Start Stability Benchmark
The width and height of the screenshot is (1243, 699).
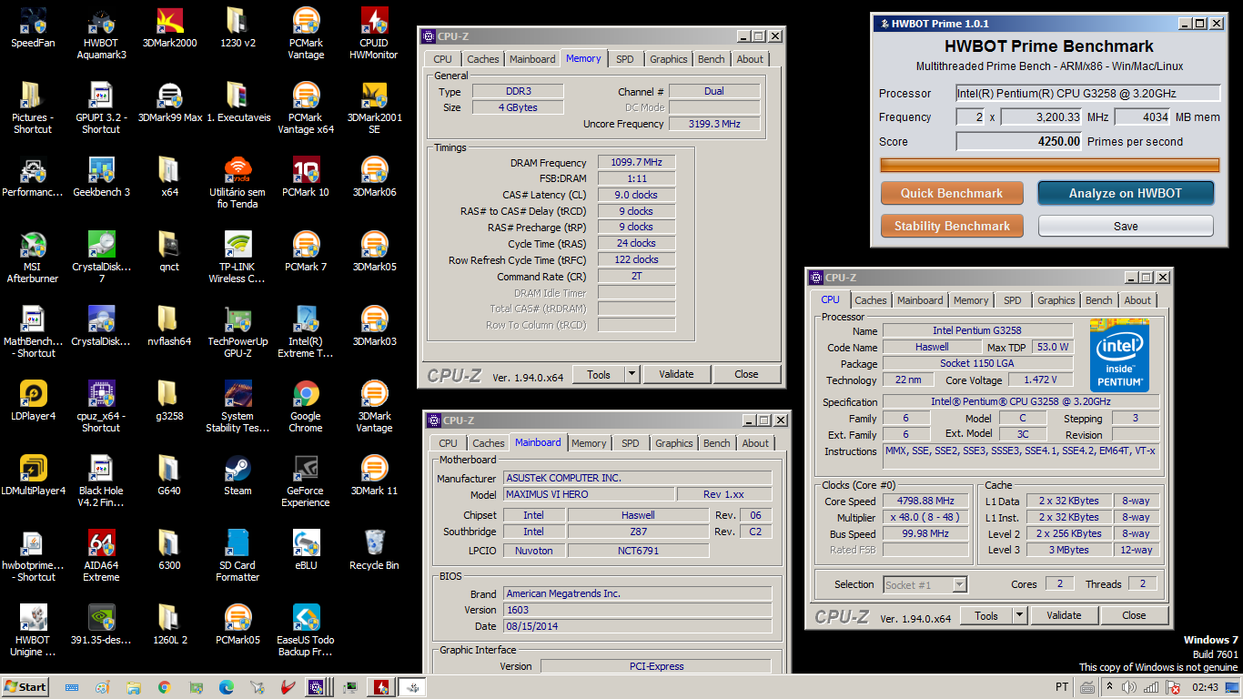952,226
